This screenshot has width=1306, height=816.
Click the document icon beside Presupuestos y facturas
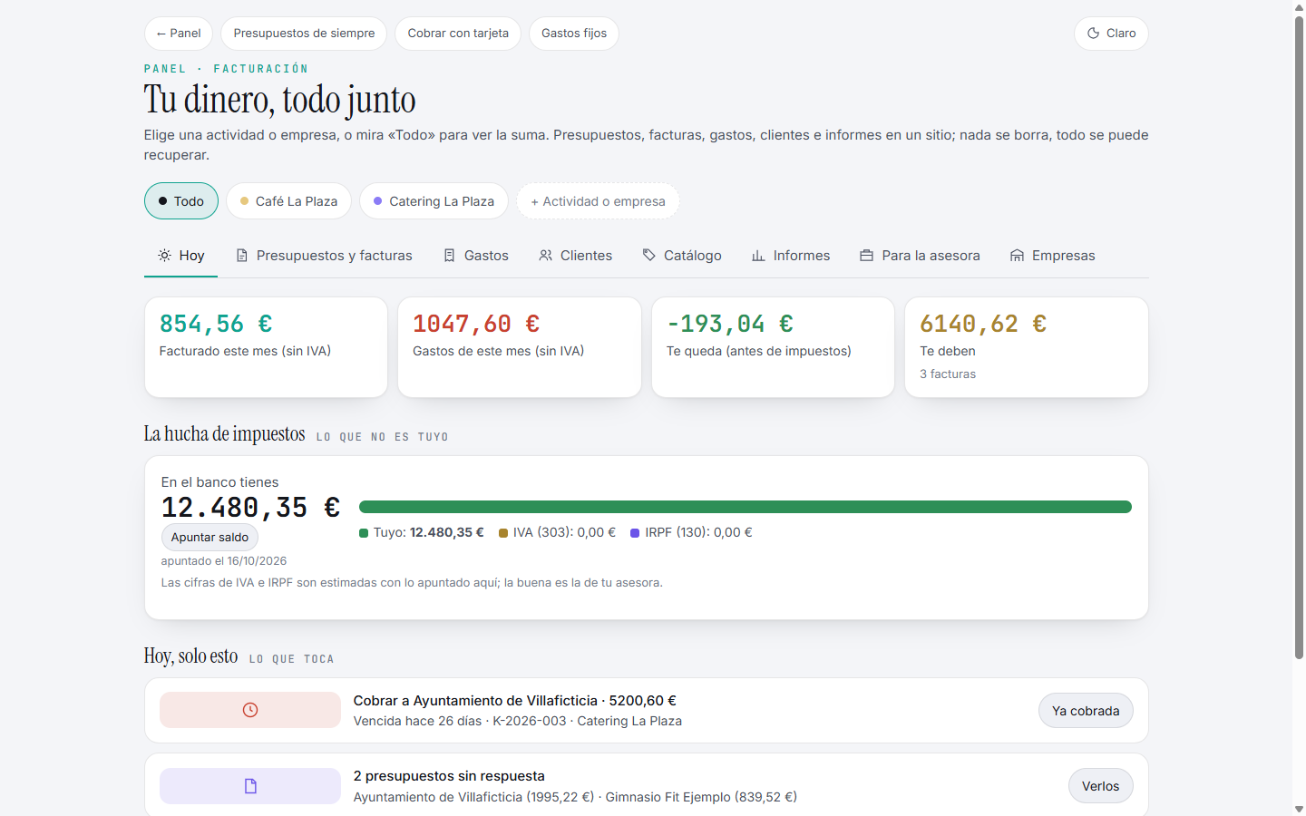[242, 256]
